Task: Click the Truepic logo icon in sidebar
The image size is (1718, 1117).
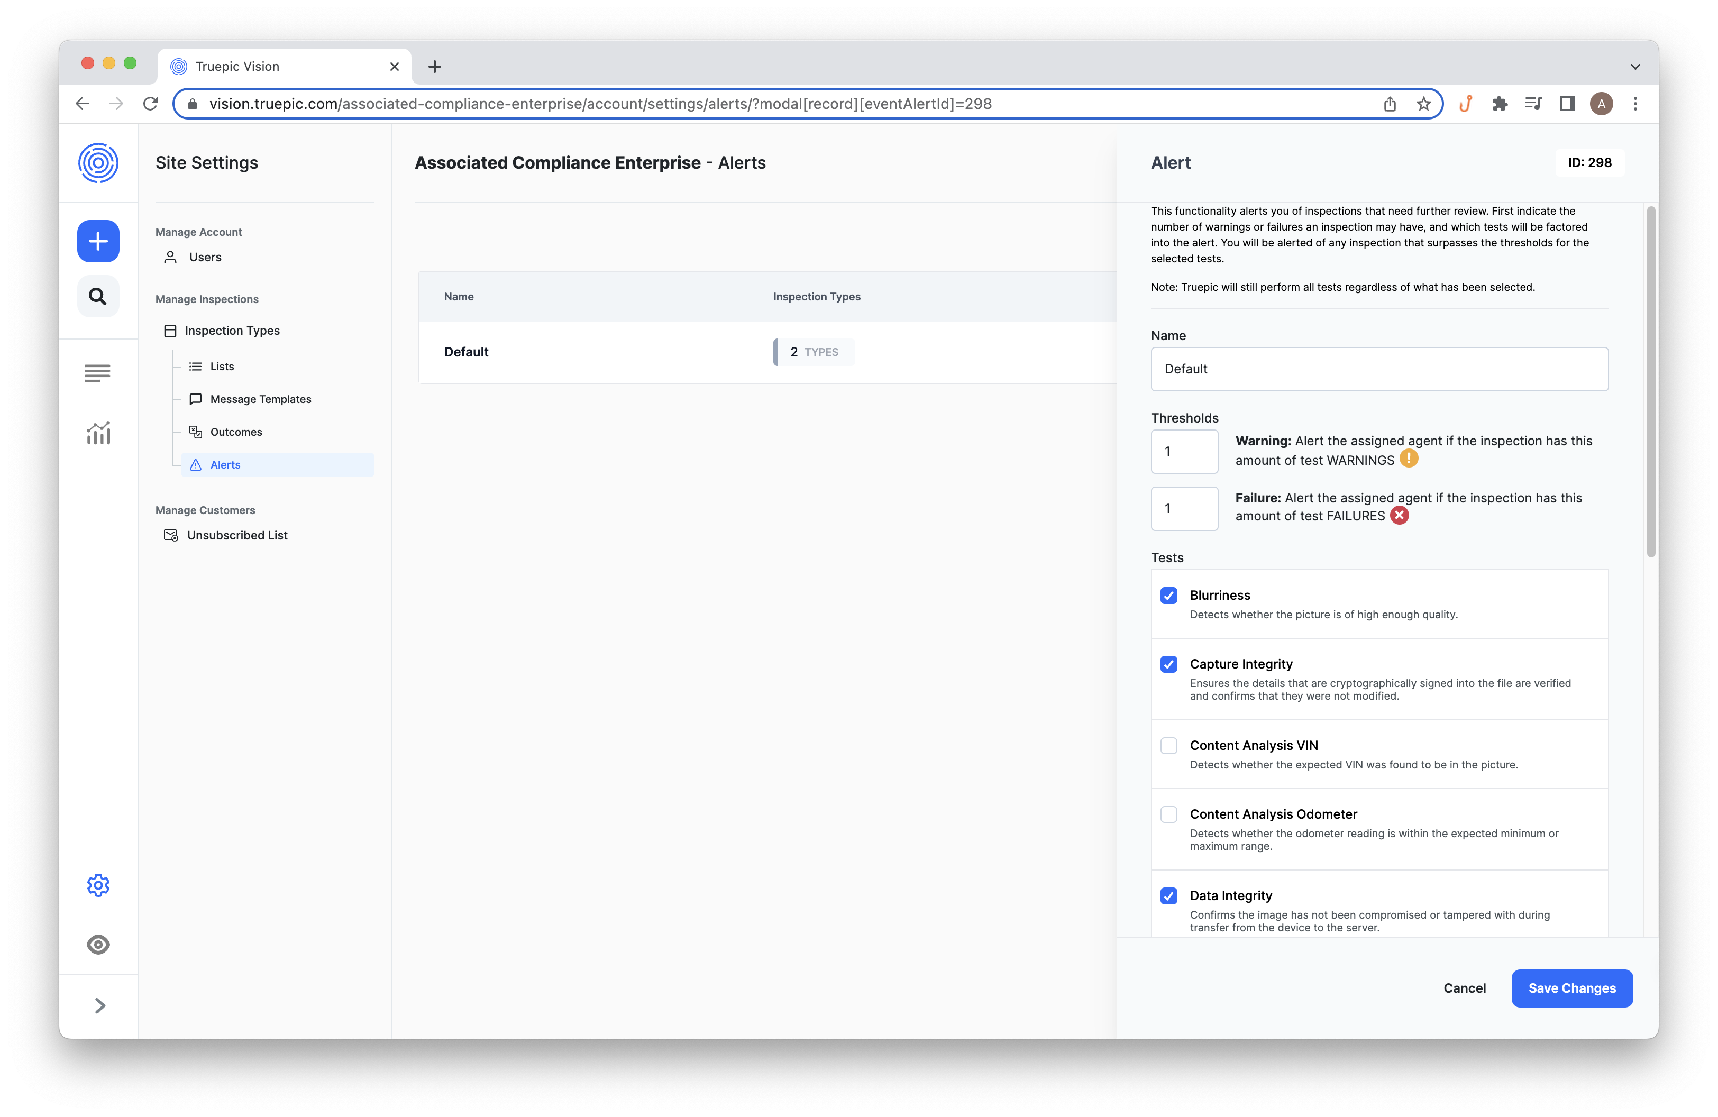Action: coord(98,162)
